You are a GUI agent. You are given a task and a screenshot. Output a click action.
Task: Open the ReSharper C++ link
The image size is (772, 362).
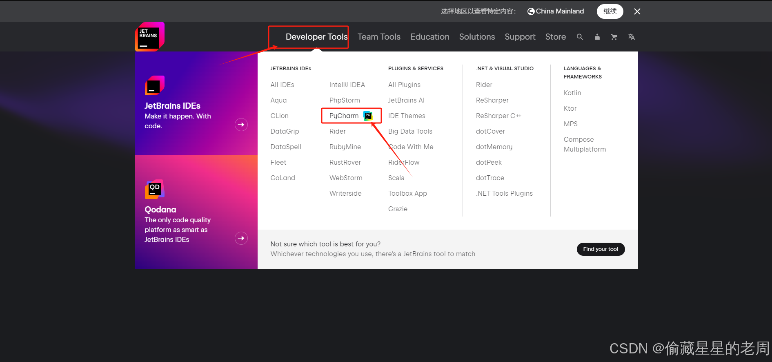coord(498,116)
